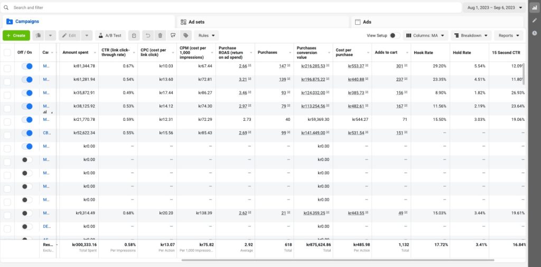Open the date range dropdown
Screen dimensions: 541x267
pos(494,8)
